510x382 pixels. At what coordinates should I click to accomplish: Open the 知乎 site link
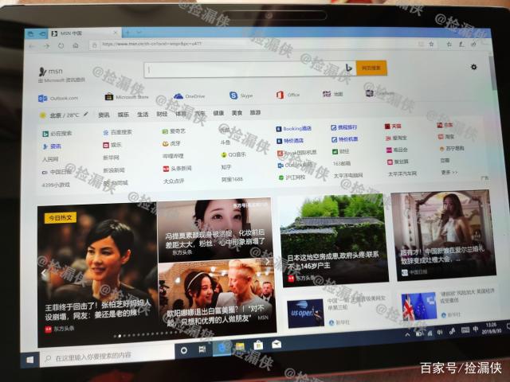click(226, 167)
